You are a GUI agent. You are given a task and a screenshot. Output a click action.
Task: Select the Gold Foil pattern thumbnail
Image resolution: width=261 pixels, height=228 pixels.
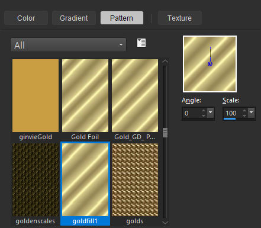[x=85, y=95]
